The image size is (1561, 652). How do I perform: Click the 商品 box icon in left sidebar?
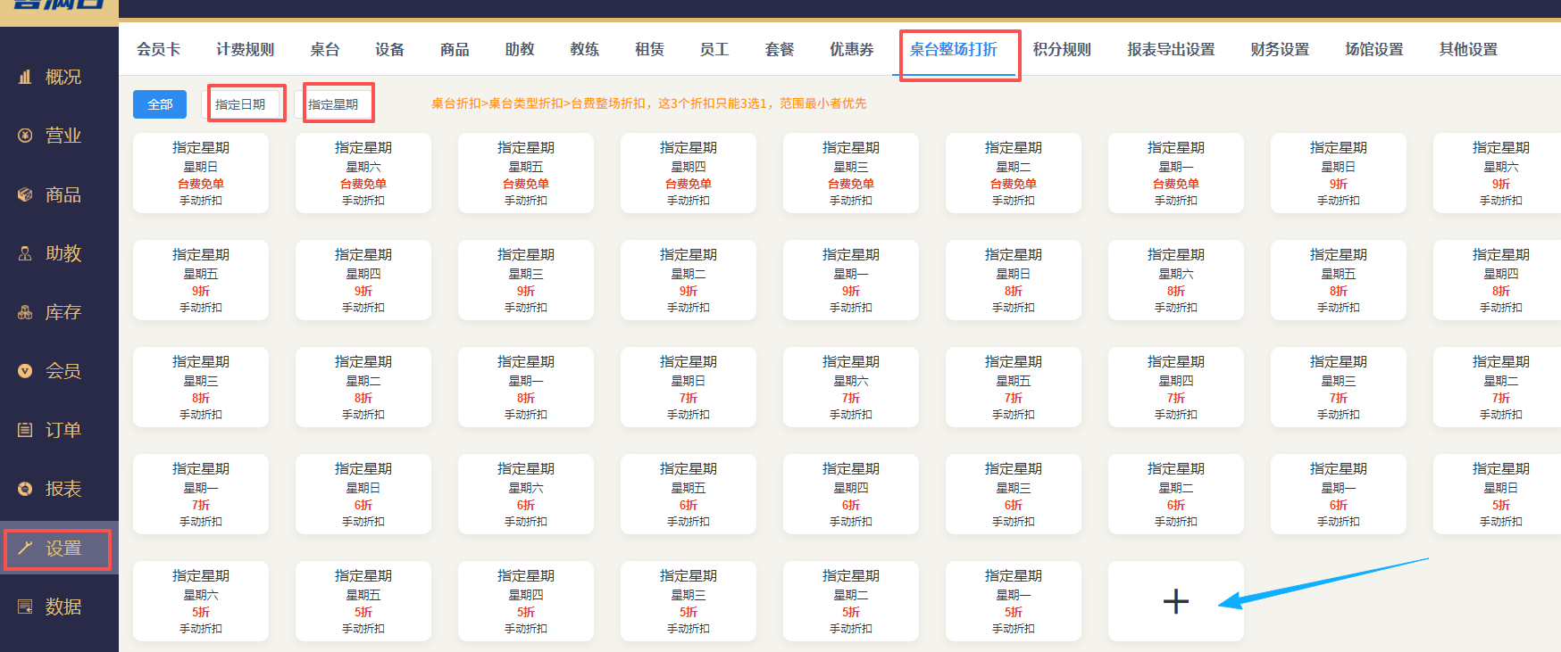tap(25, 194)
